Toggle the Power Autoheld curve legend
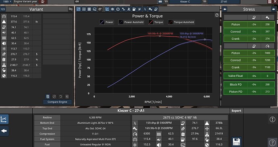 click(131, 22)
